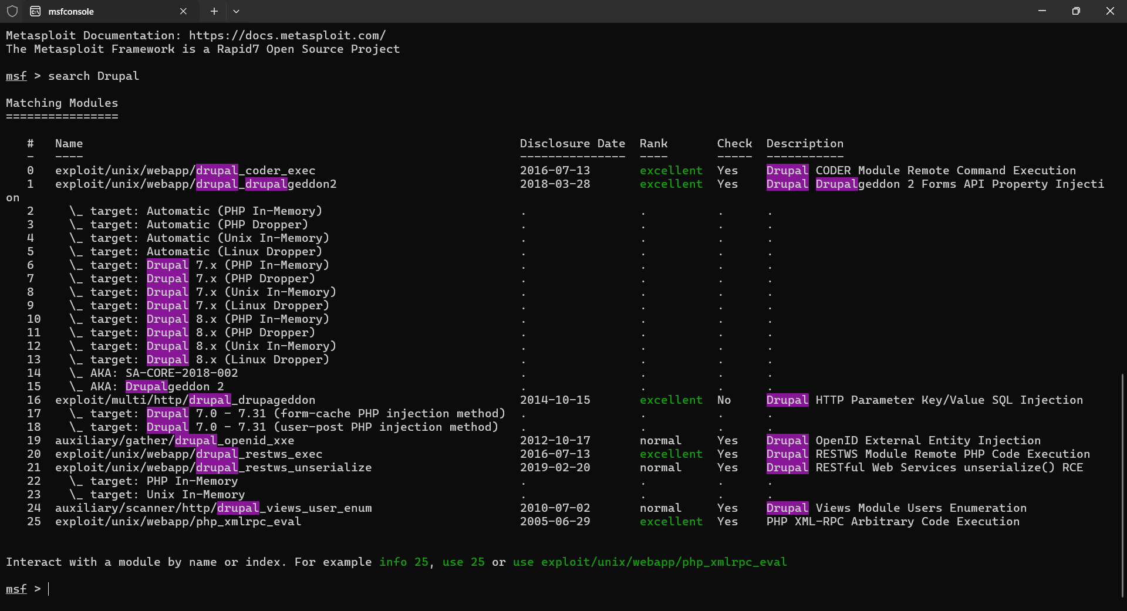Select module name auxiliary/gather/drupal_openid_xxe
Viewport: 1127px width, 611px height.
click(175, 441)
